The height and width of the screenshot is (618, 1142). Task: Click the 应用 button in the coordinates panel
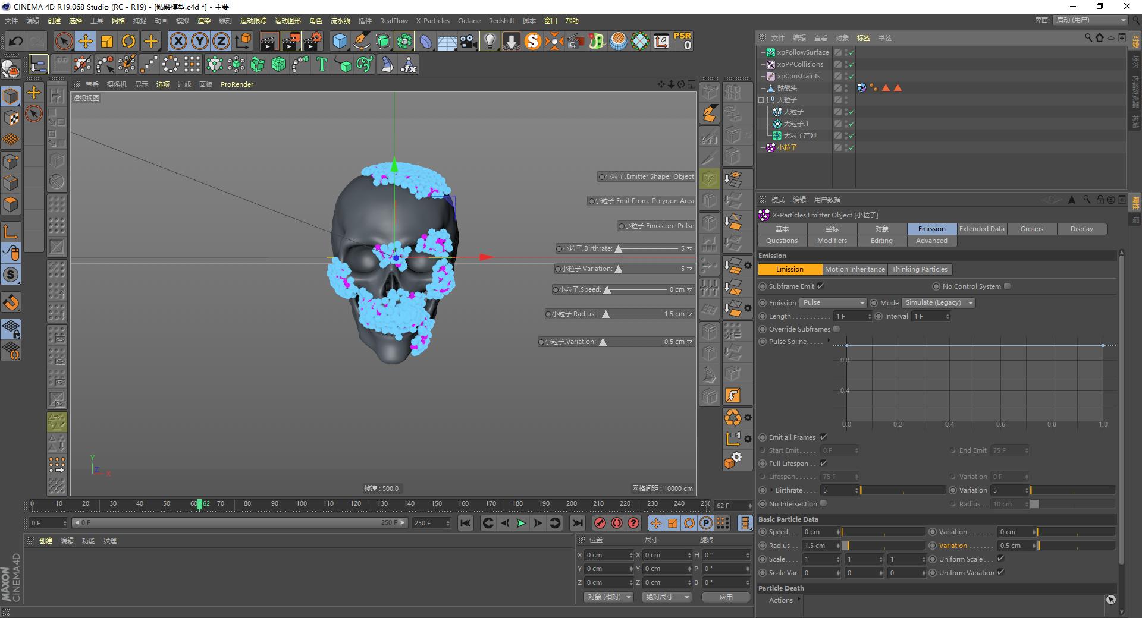coord(726,597)
